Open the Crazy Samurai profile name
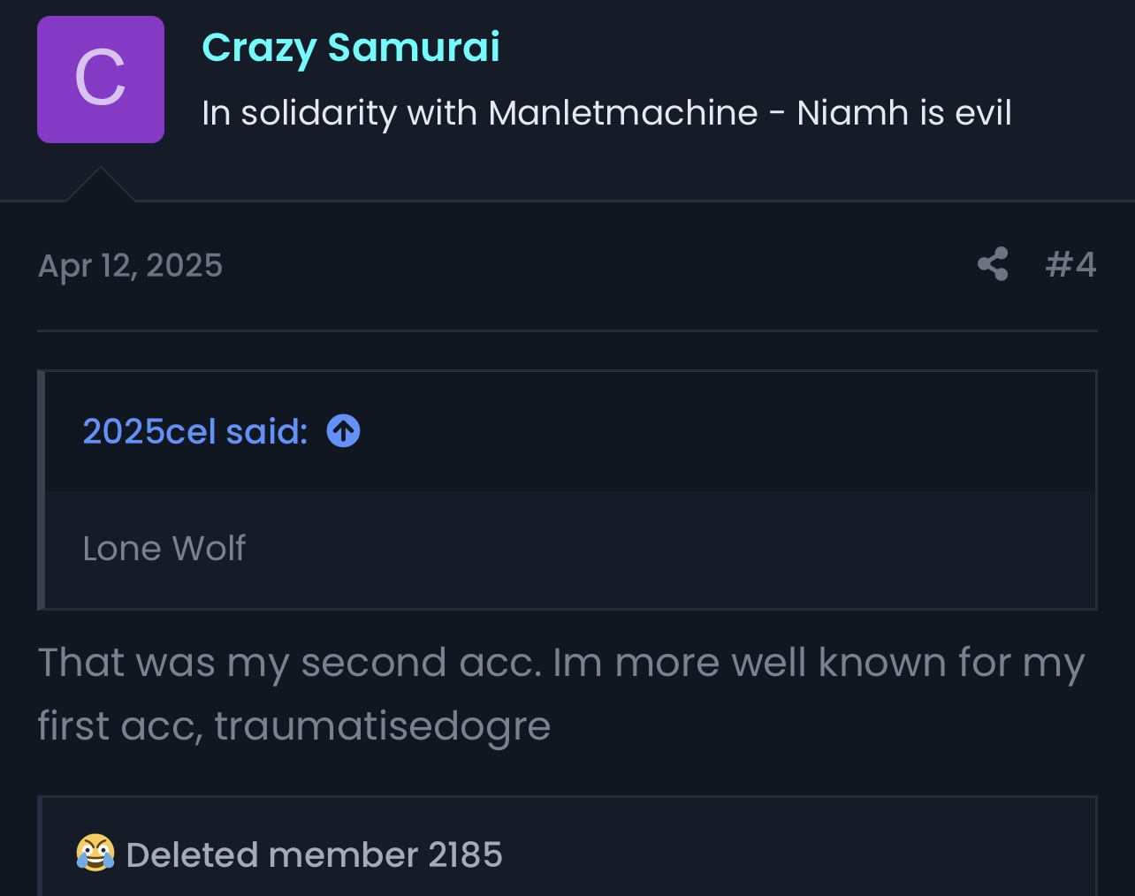 (x=351, y=48)
